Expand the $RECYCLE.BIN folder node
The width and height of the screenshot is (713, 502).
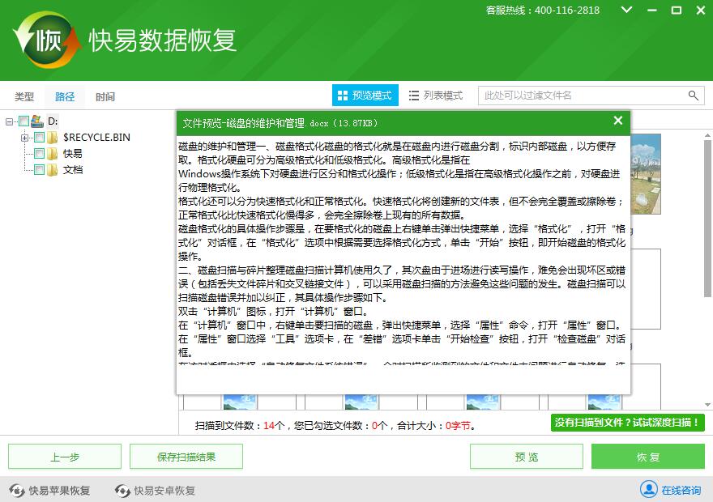point(24,138)
